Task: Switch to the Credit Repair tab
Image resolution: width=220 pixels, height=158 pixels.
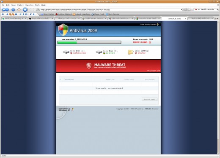Action: click(94, 19)
